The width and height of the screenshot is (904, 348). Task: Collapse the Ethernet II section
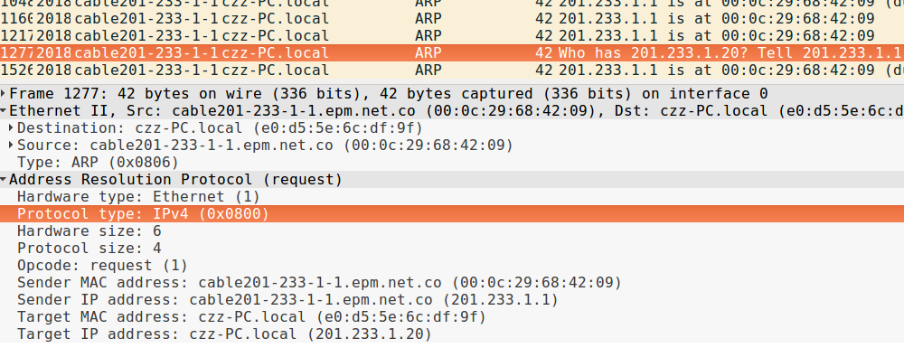pyautogui.click(x=4, y=111)
